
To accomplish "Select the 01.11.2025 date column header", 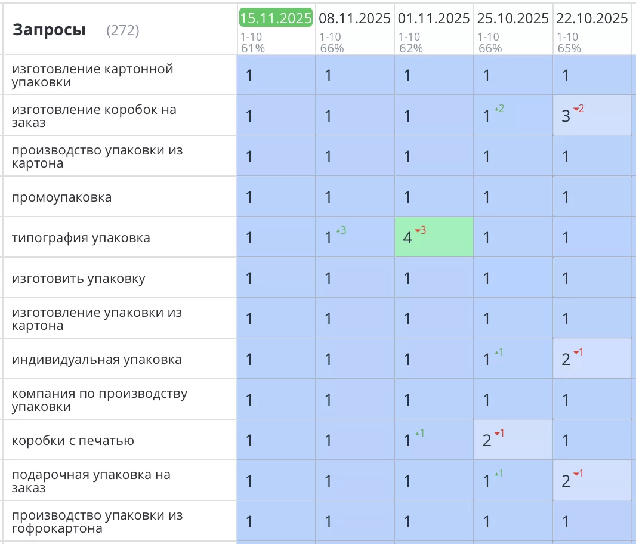I will pyautogui.click(x=434, y=18).
